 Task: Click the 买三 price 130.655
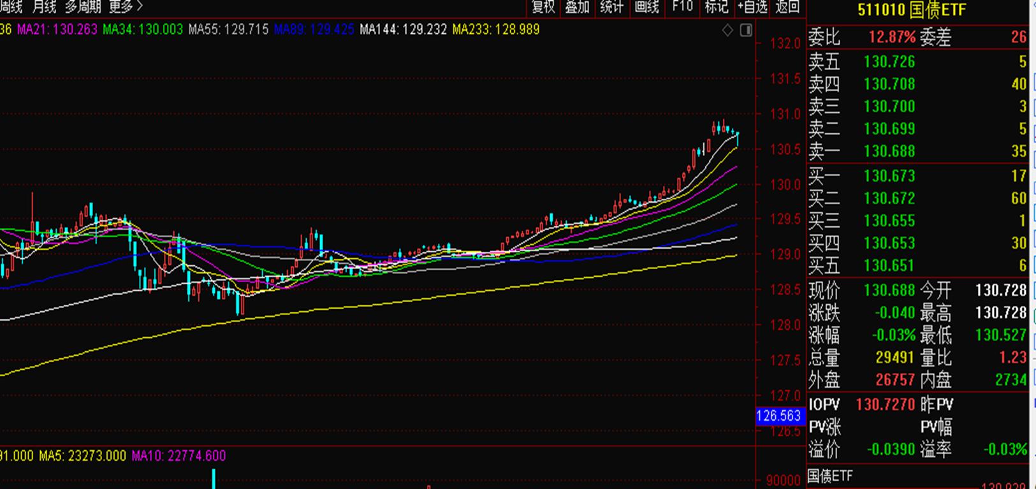(889, 221)
